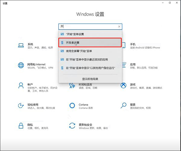
Task: Open the 系统 (System) settings icon
Action: coord(21,45)
